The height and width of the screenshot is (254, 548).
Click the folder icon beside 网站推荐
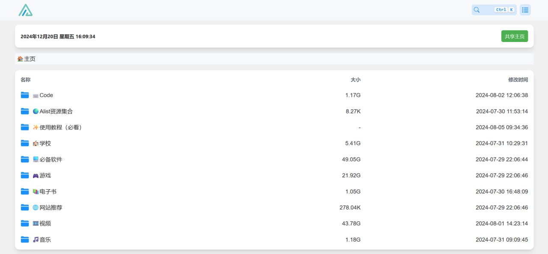click(x=25, y=207)
